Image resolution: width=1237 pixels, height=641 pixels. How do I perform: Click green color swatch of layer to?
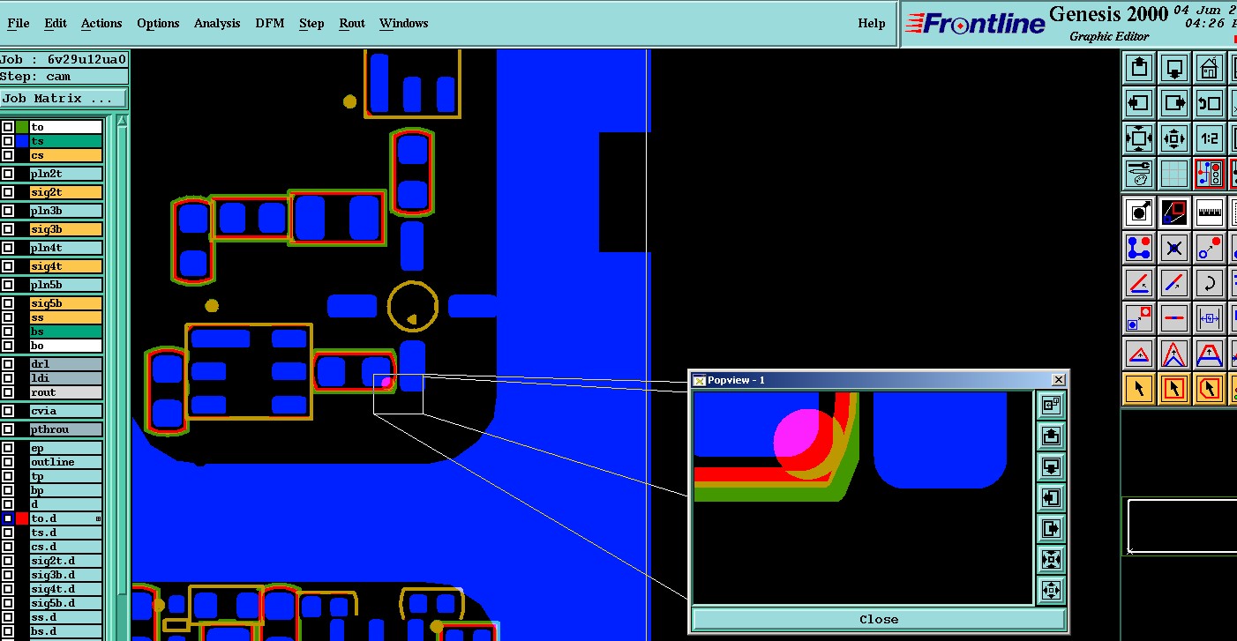(x=22, y=127)
